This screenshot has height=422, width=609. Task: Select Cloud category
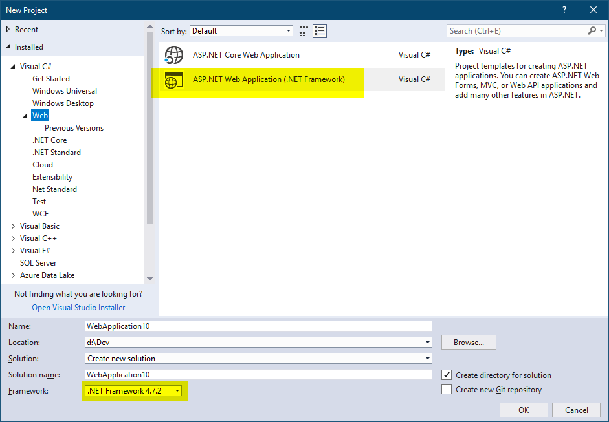click(x=43, y=165)
